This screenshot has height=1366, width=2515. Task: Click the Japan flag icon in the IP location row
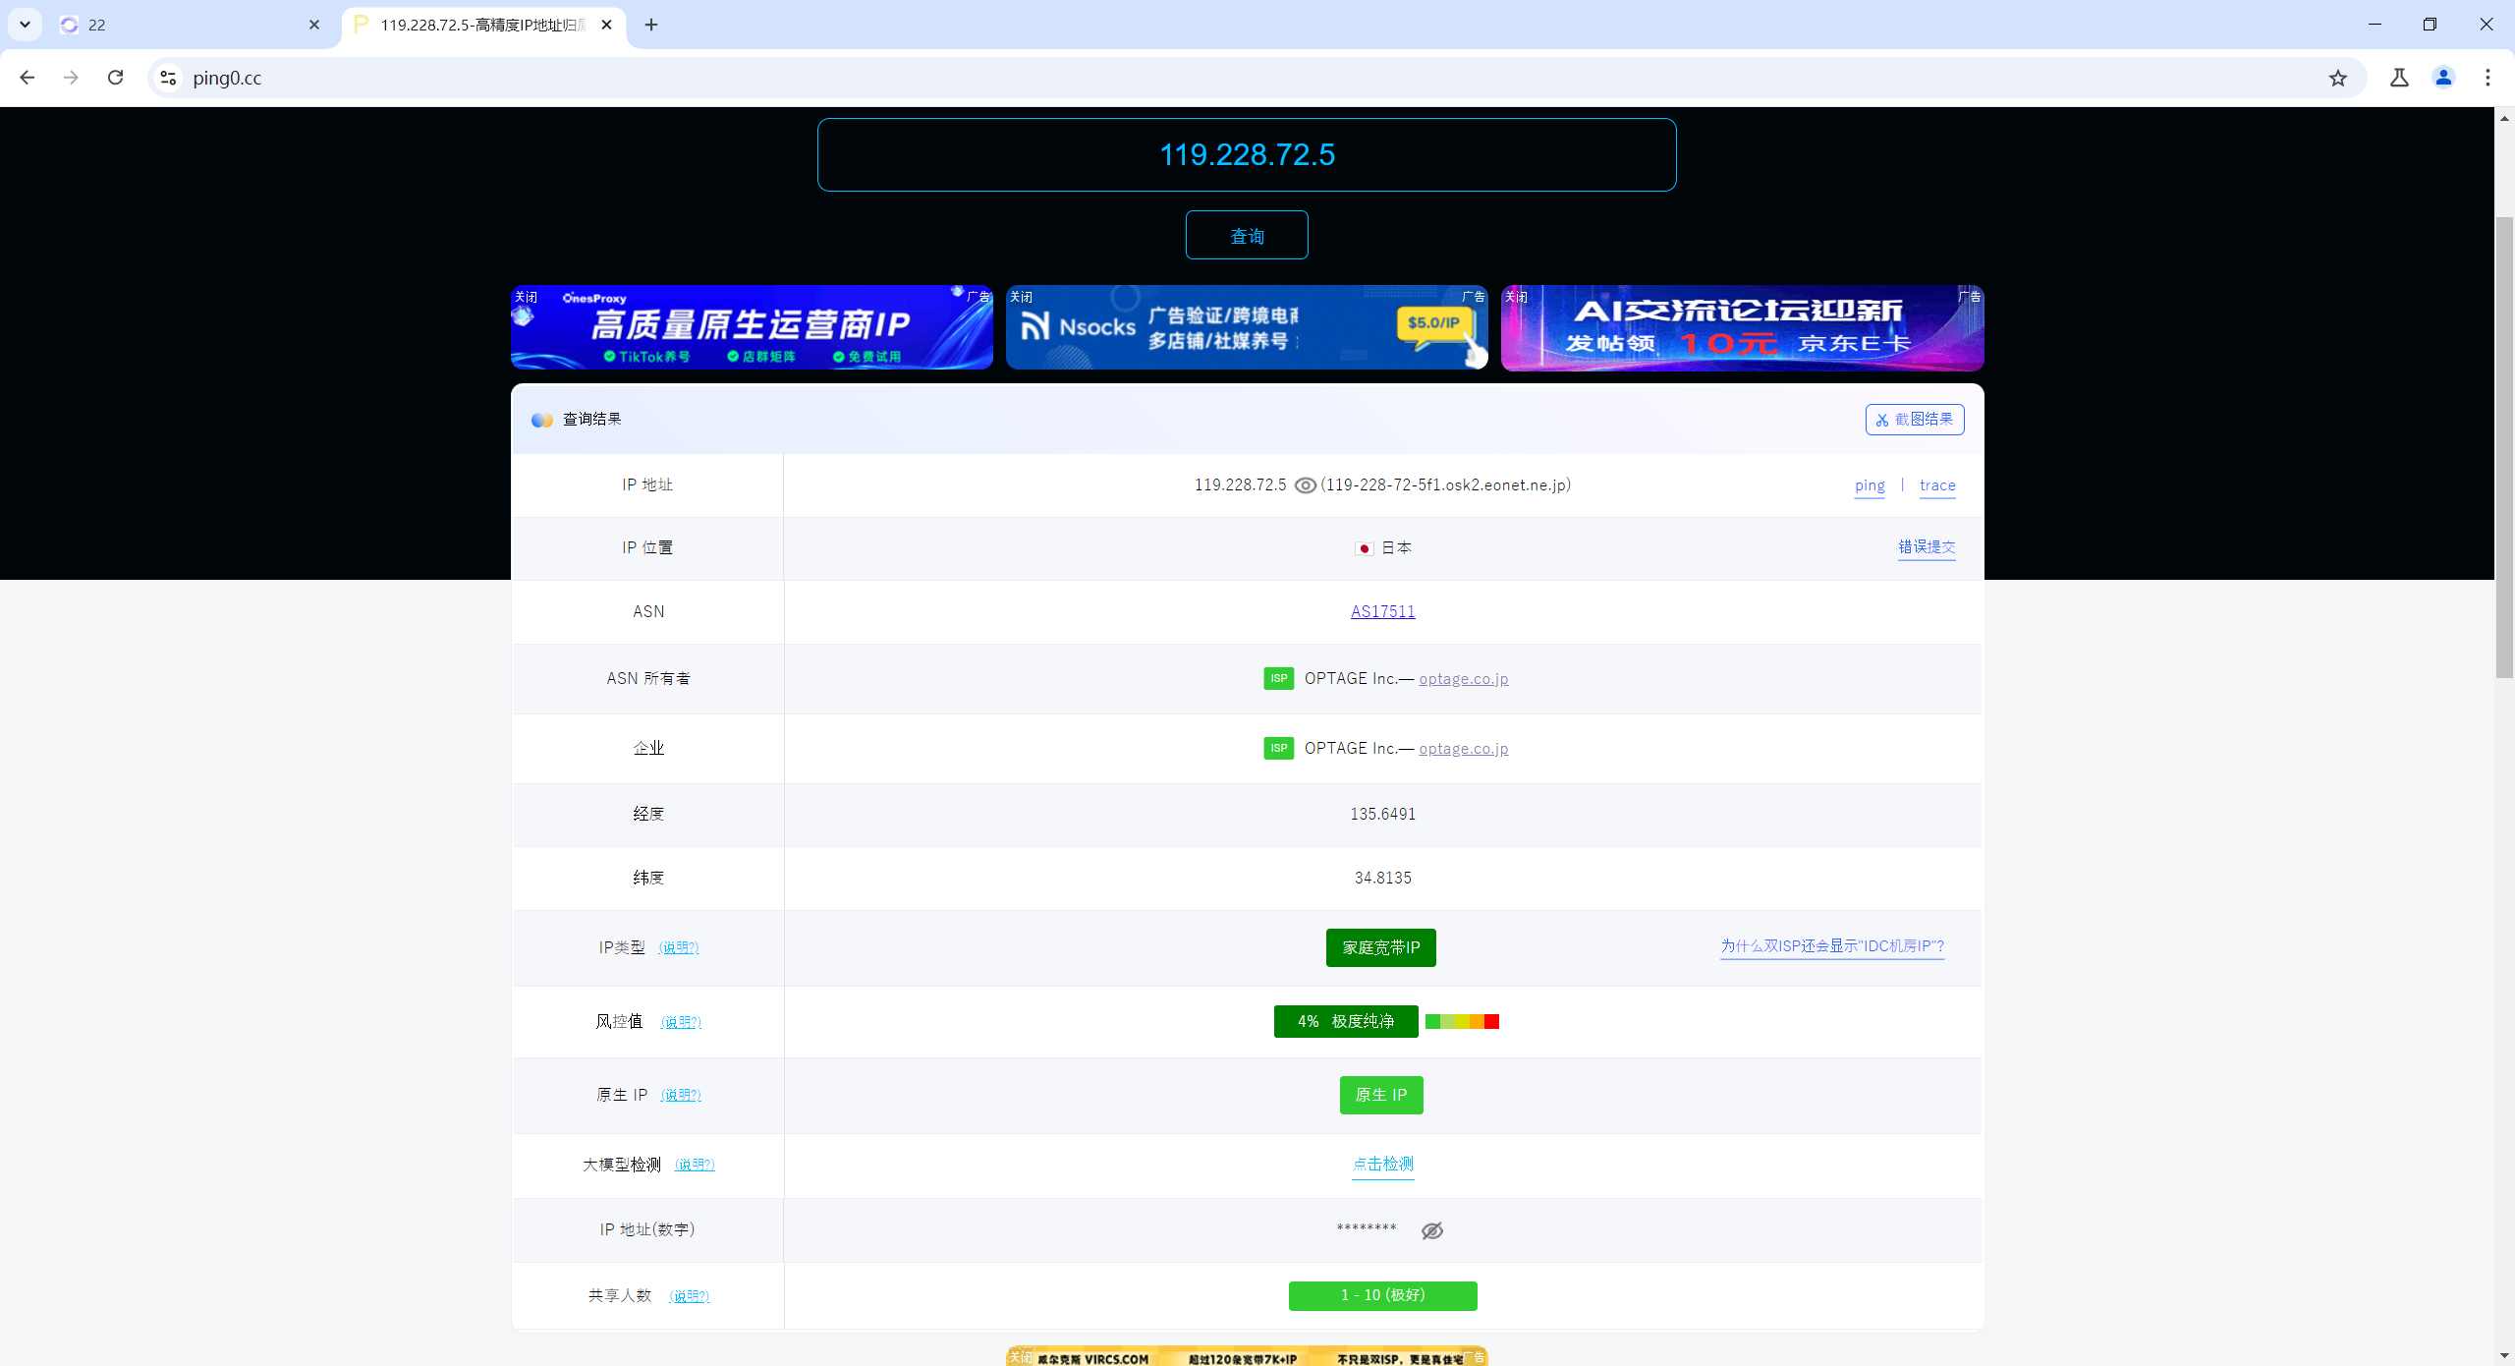coord(1364,548)
